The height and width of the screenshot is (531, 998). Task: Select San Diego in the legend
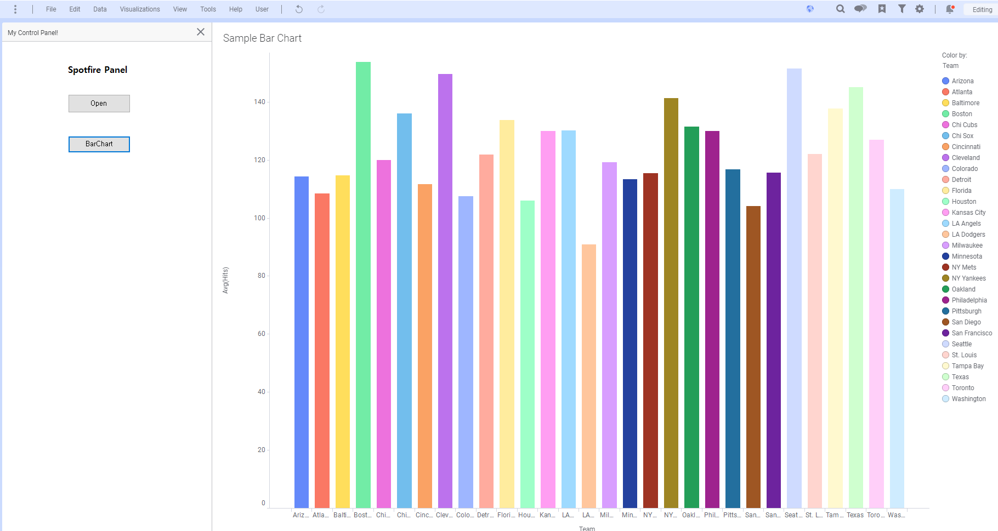[x=961, y=322]
